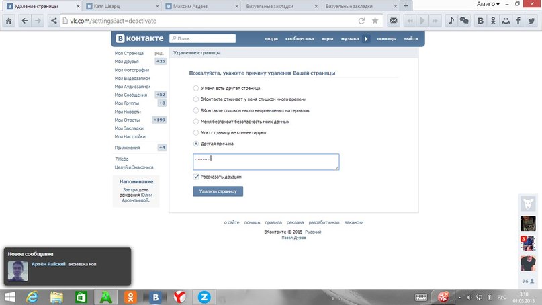Screen dimensions: 542x305
Task: Click the next track icon
Action: pos(435,21)
